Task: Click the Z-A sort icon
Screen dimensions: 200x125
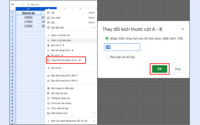Action: (48, 81)
